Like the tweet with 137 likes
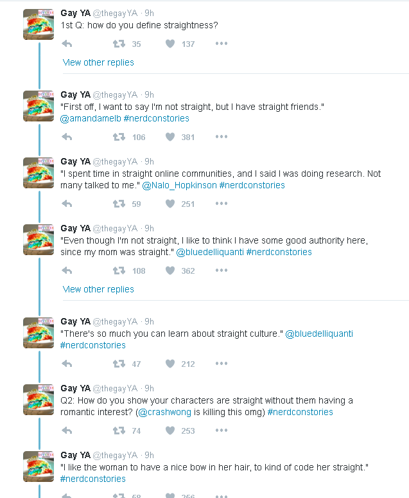The height and width of the screenshot is (498, 409). click(170, 44)
